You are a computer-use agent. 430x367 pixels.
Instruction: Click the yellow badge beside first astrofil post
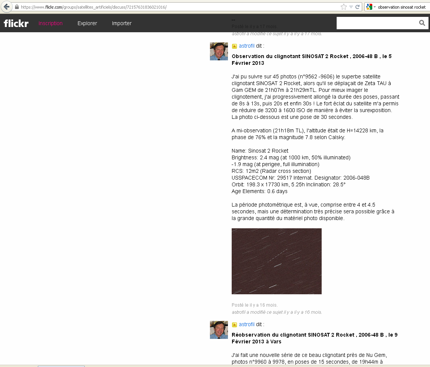click(234, 46)
